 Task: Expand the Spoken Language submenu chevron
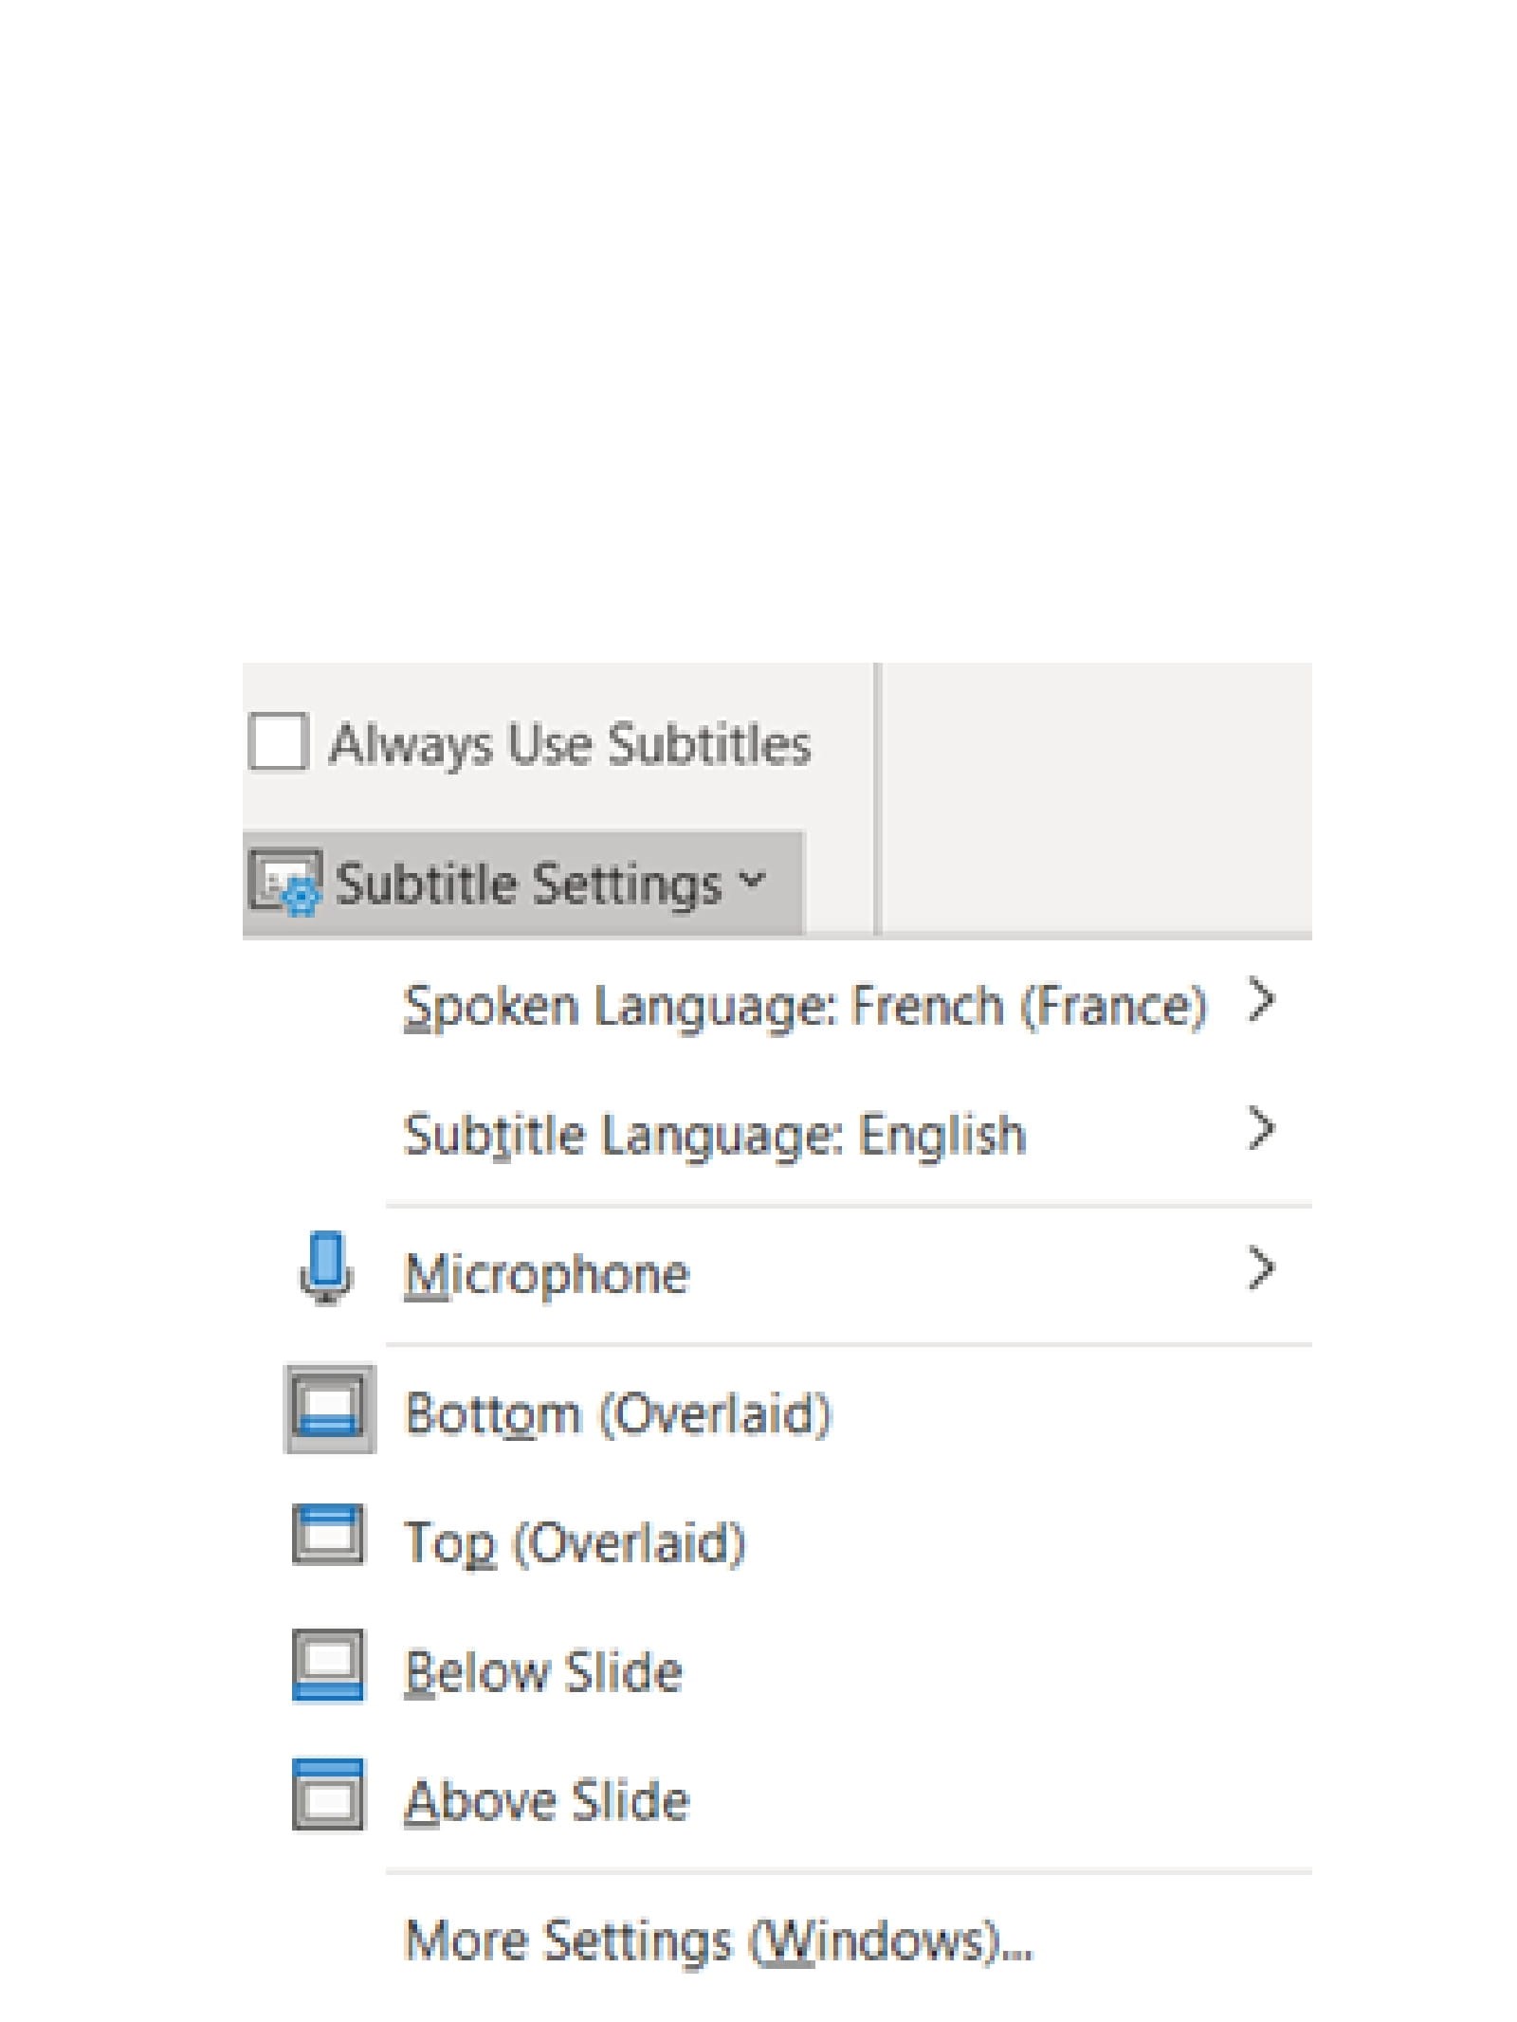point(1261,1000)
